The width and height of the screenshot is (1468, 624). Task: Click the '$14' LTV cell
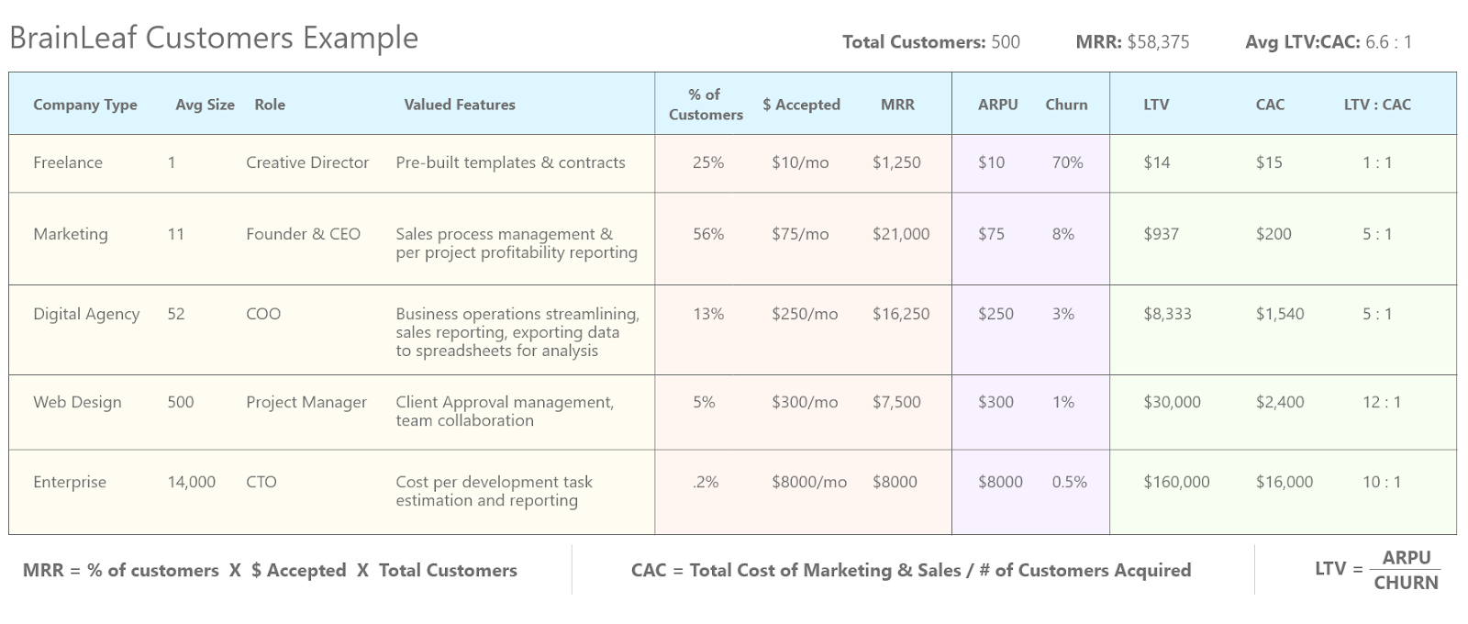coord(1157,162)
